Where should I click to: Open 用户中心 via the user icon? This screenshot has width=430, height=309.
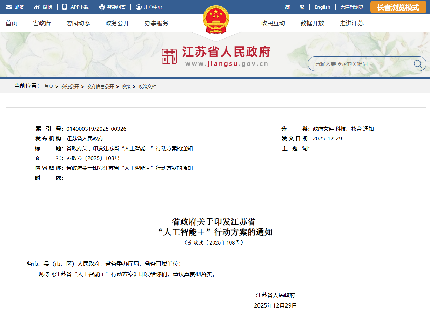pos(140,7)
